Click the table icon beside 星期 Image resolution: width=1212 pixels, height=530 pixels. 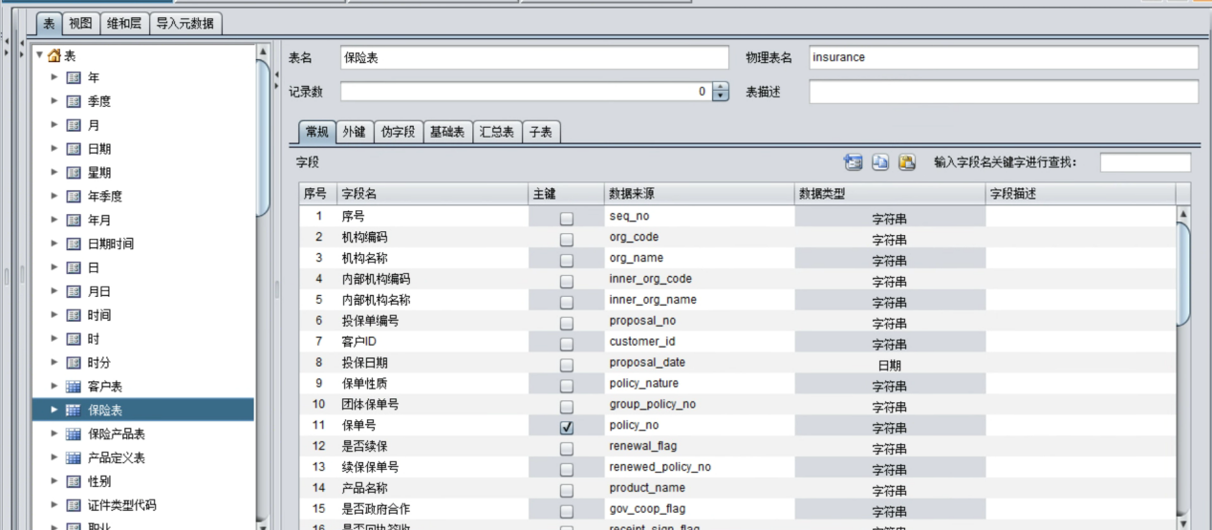click(x=74, y=173)
